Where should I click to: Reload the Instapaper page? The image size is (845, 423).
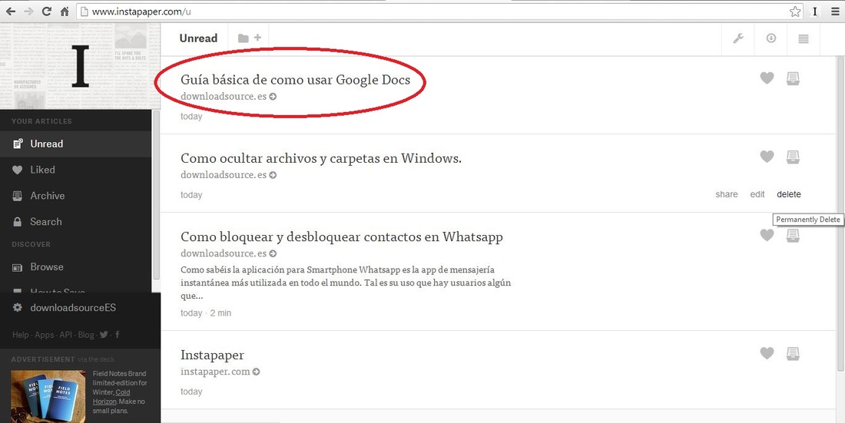tap(47, 12)
